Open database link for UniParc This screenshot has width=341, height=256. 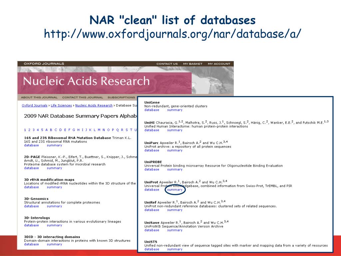tap(152, 150)
